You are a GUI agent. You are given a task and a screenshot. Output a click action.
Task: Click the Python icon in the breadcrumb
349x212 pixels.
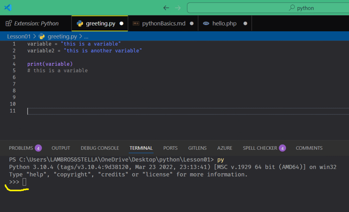42,36
